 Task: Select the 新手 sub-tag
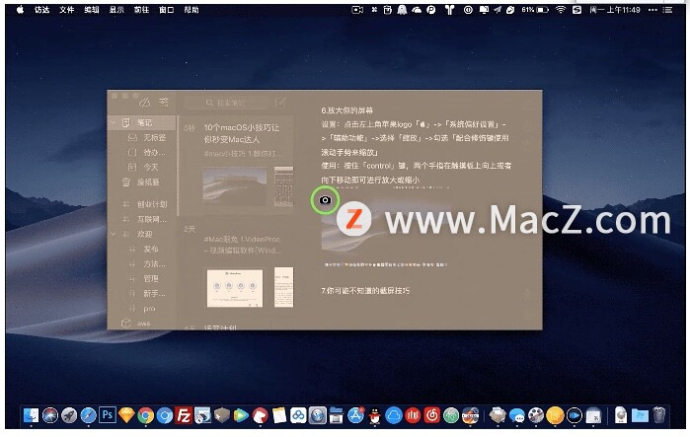(x=142, y=293)
